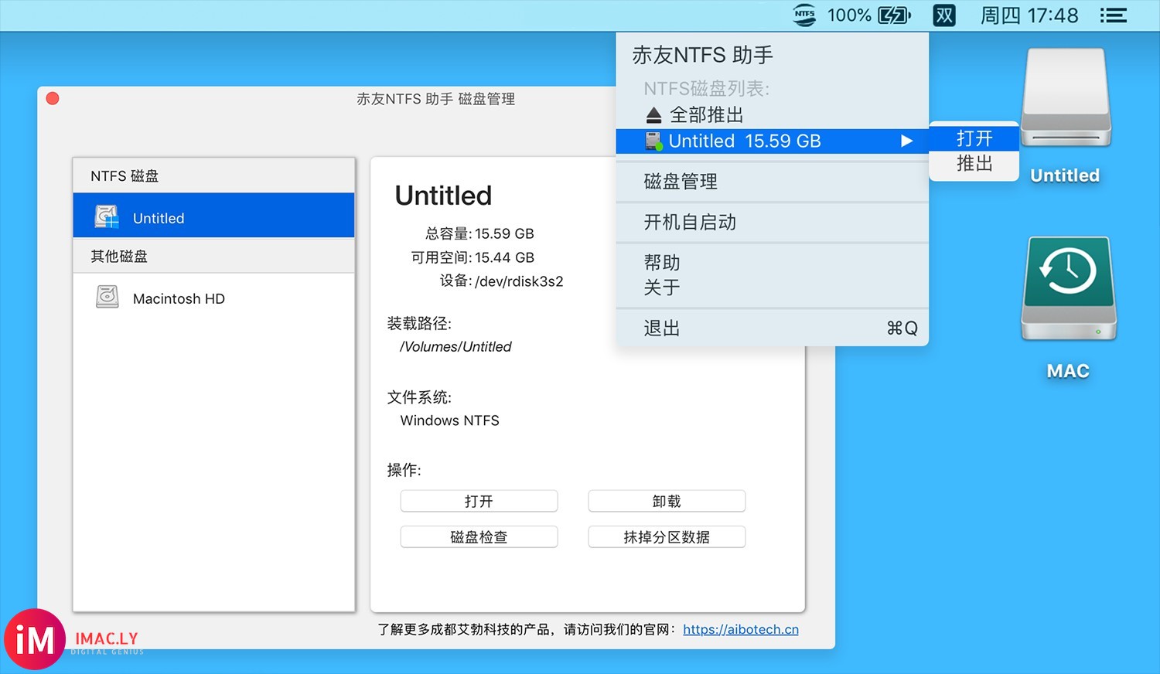Screen dimensions: 1160x674
Task: Open 关于 from the menu
Action: click(772, 288)
